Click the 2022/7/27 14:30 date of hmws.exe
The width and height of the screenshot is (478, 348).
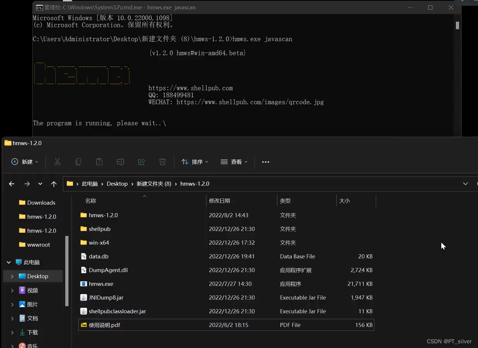230,284
